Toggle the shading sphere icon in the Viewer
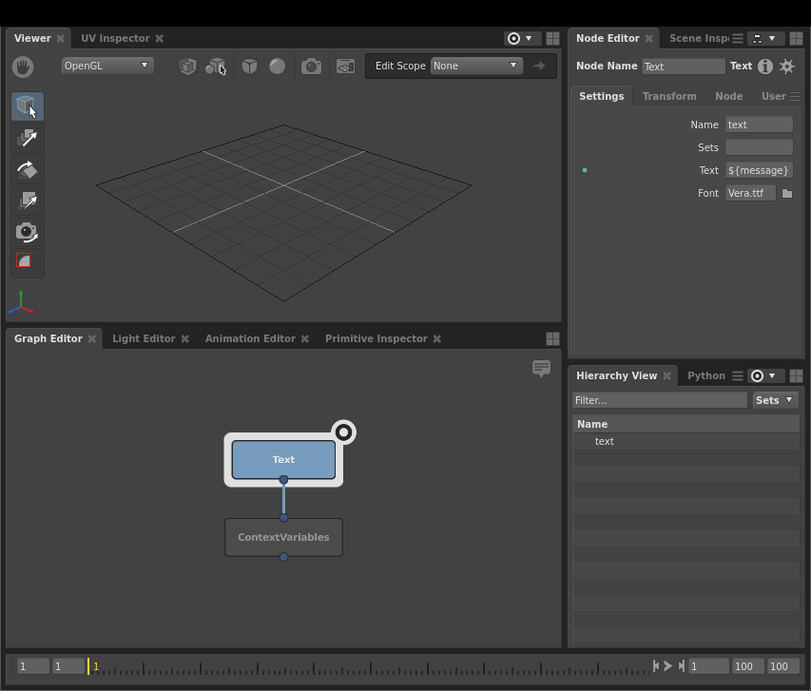 (x=277, y=67)
